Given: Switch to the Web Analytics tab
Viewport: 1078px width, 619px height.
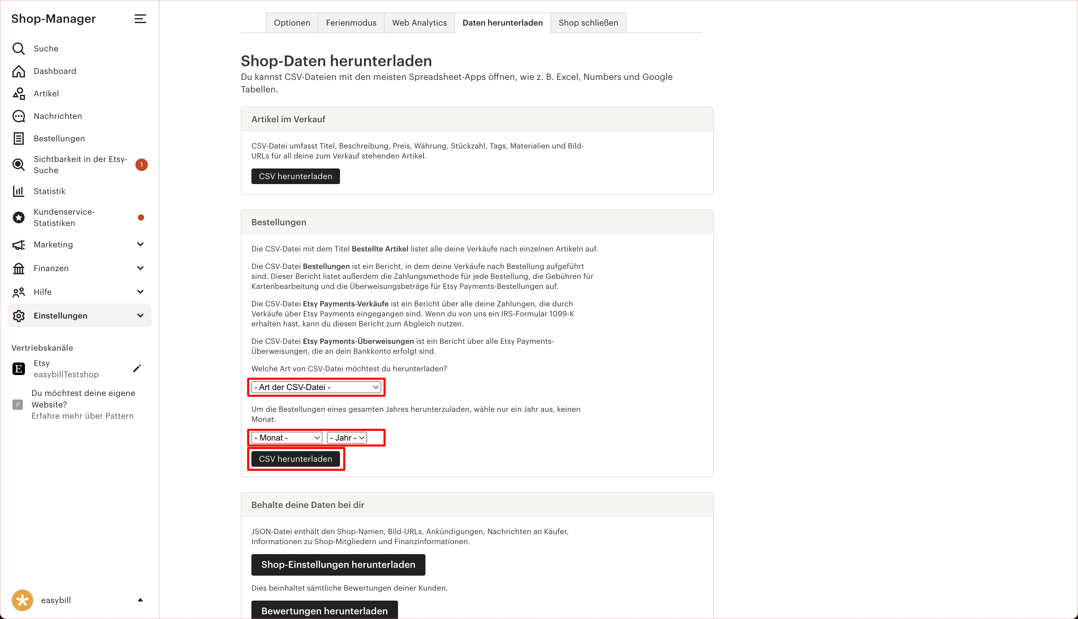Looking at the screenshot, I should point(420,23).
